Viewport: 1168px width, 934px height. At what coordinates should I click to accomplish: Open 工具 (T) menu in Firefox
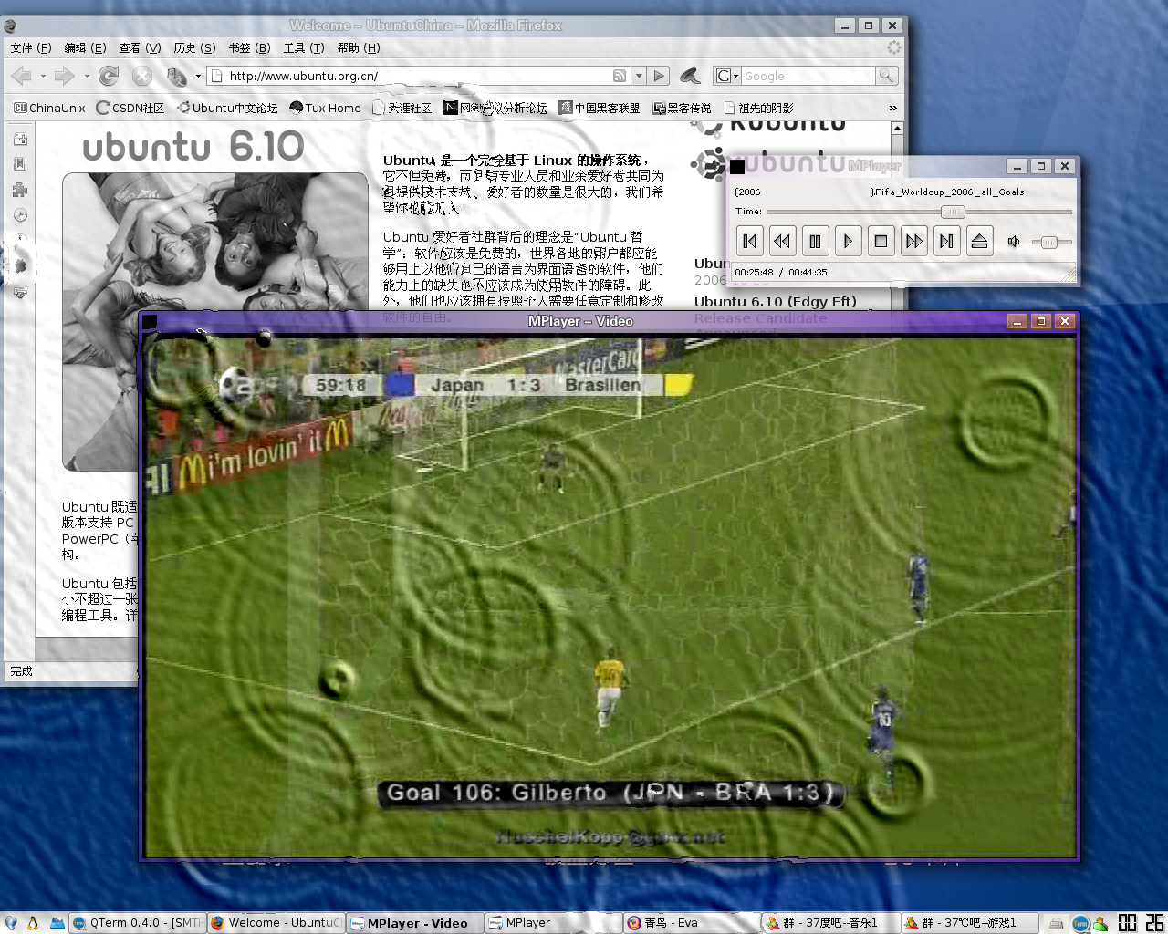304,48
